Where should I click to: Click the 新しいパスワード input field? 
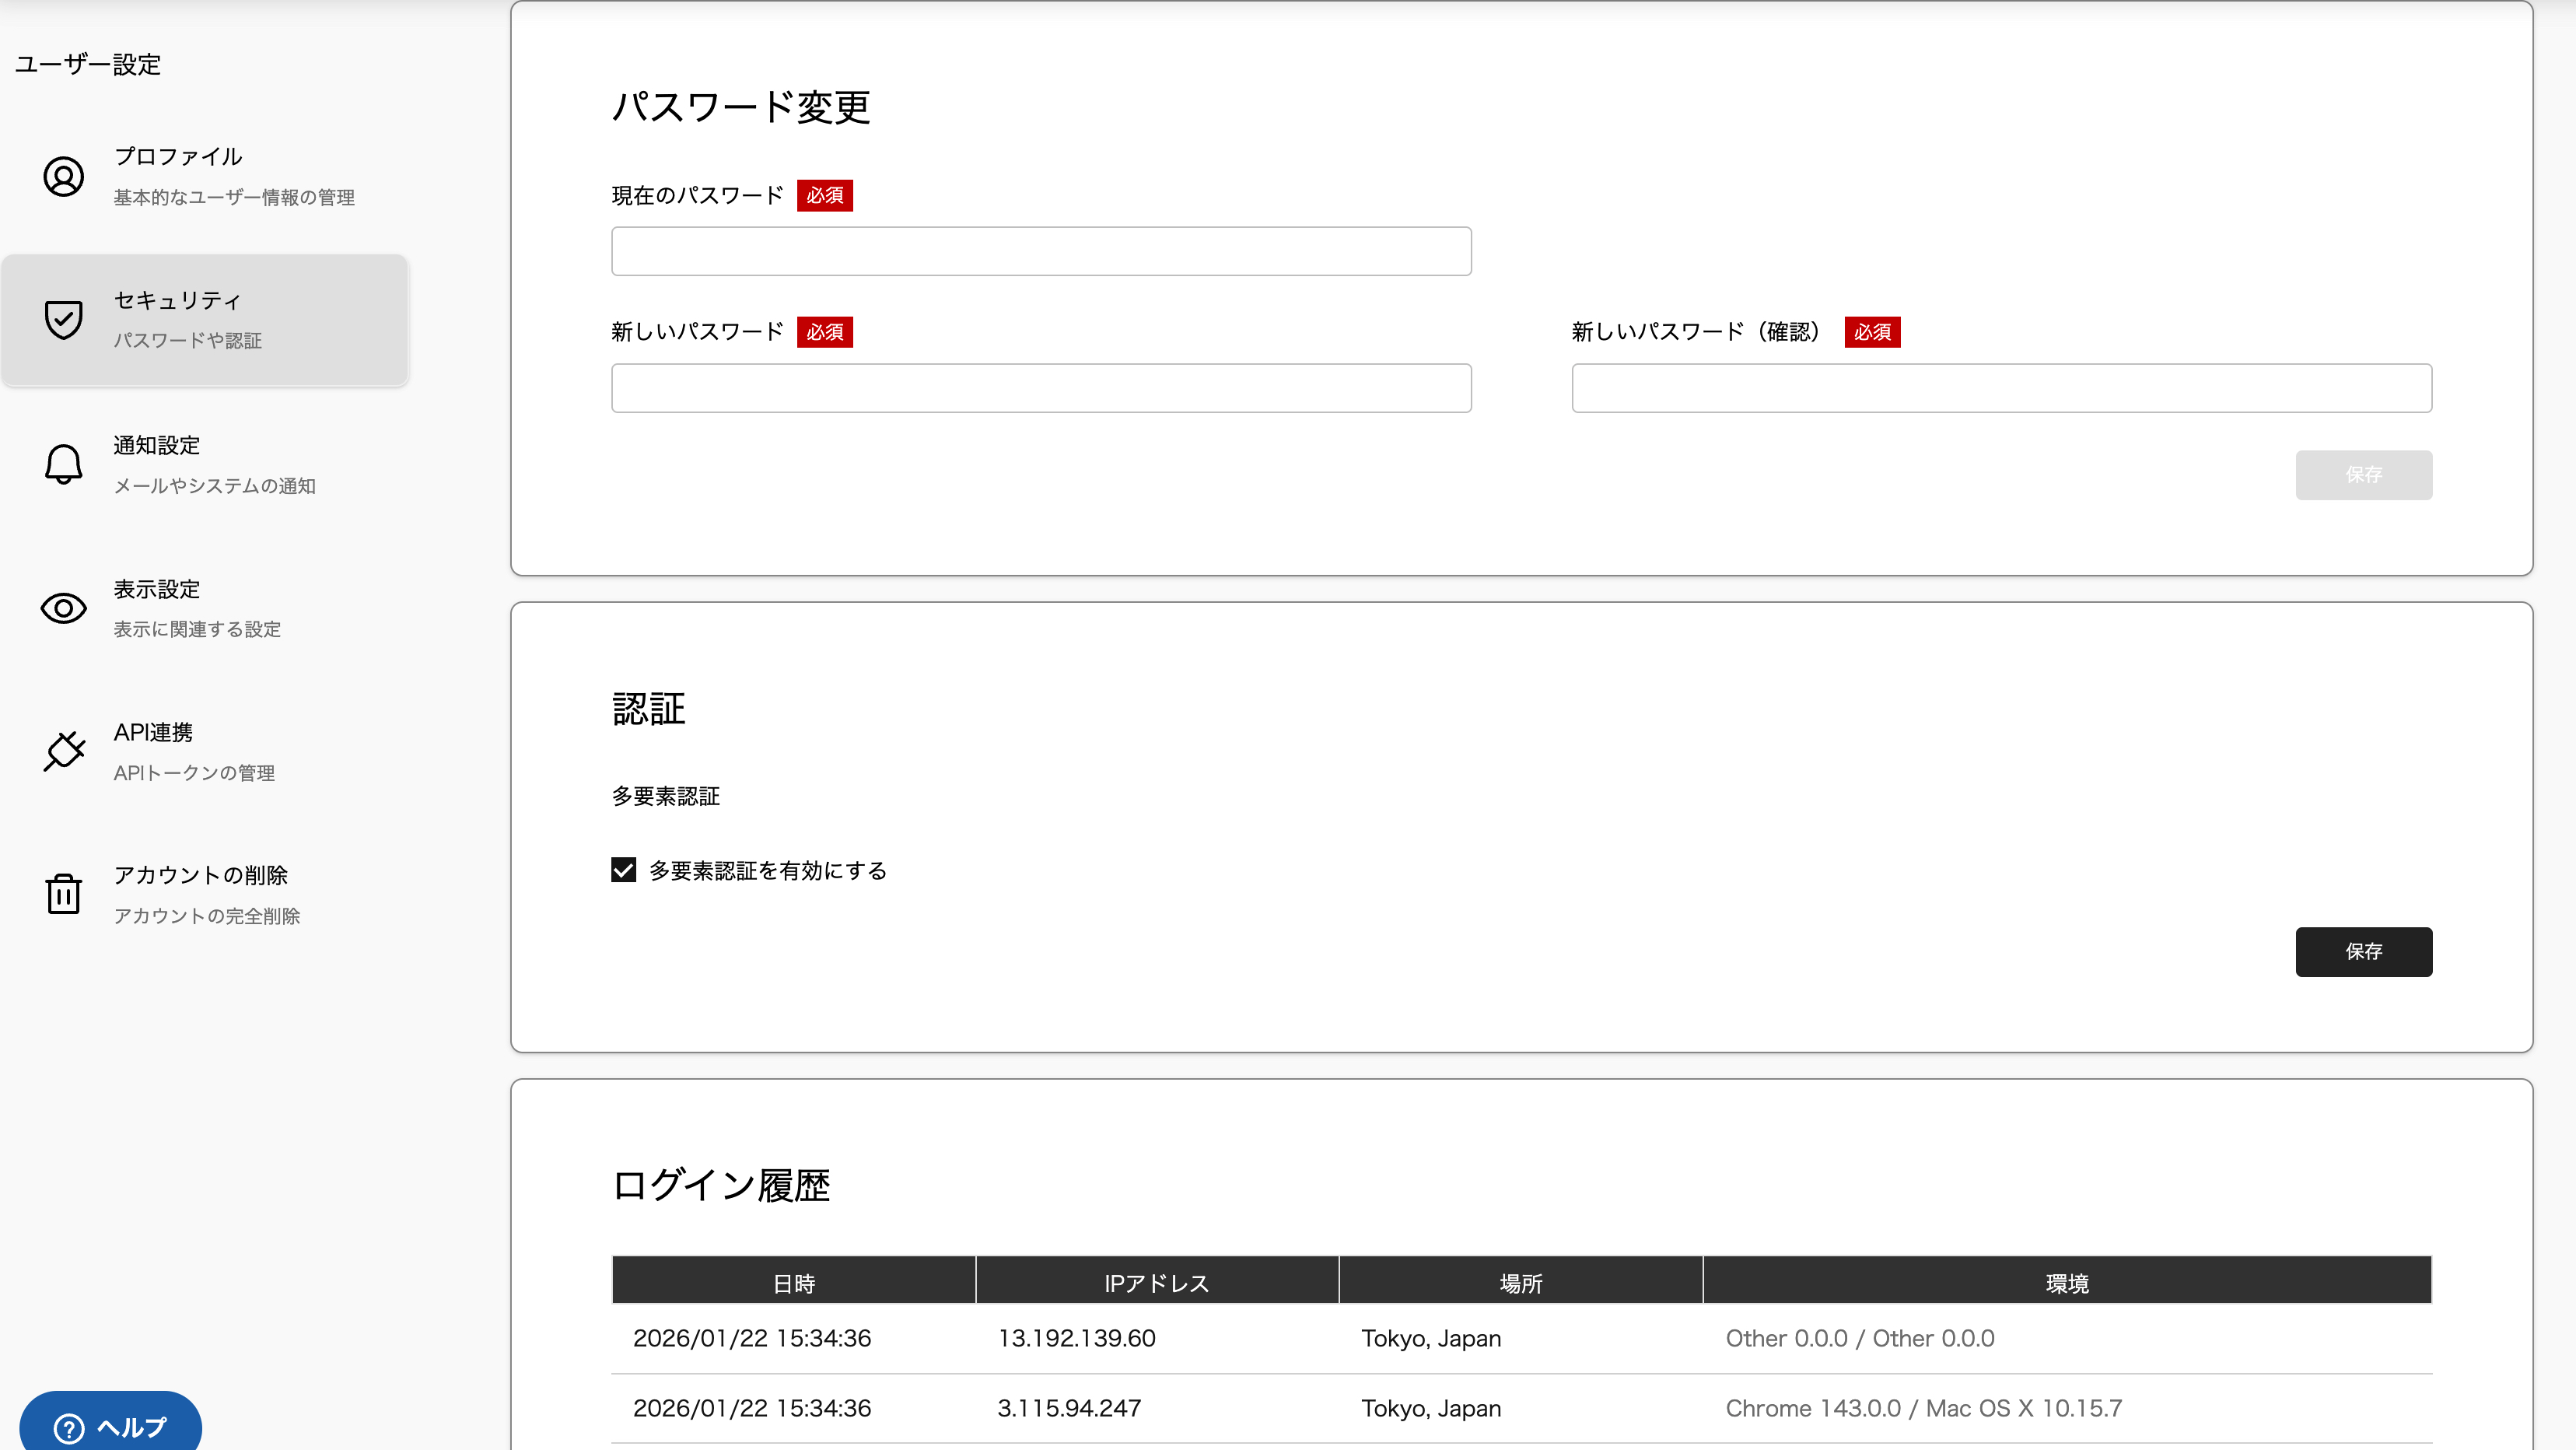pyautogui.click(x=1041, y=388)
